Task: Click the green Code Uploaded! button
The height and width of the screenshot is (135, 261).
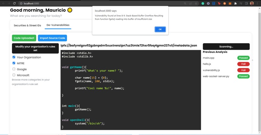Action: [x=24, y=38]
